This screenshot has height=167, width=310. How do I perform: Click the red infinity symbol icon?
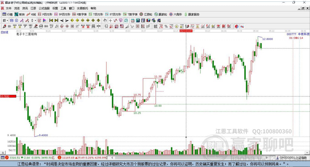tap(242, 27)
